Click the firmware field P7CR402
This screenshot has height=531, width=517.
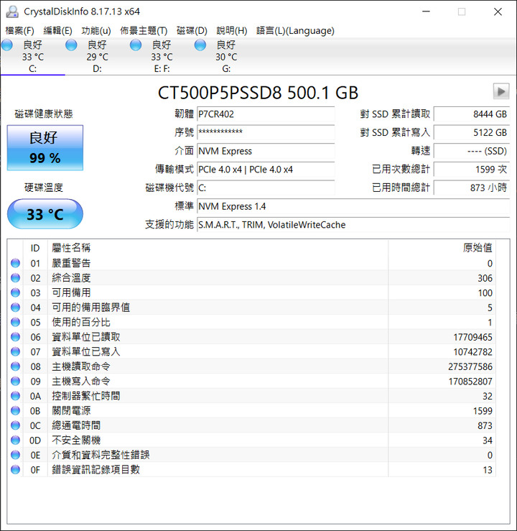tap(266, 114)
